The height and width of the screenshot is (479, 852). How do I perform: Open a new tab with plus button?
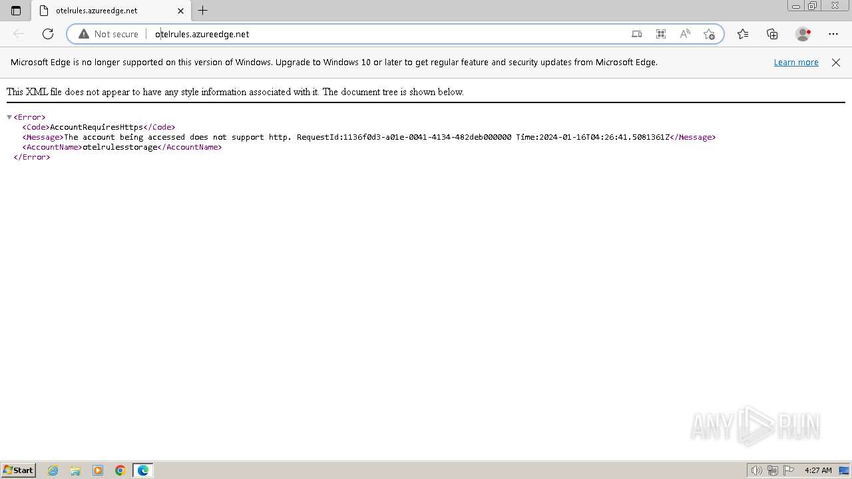pyautogui.click(x=203, y=11)
